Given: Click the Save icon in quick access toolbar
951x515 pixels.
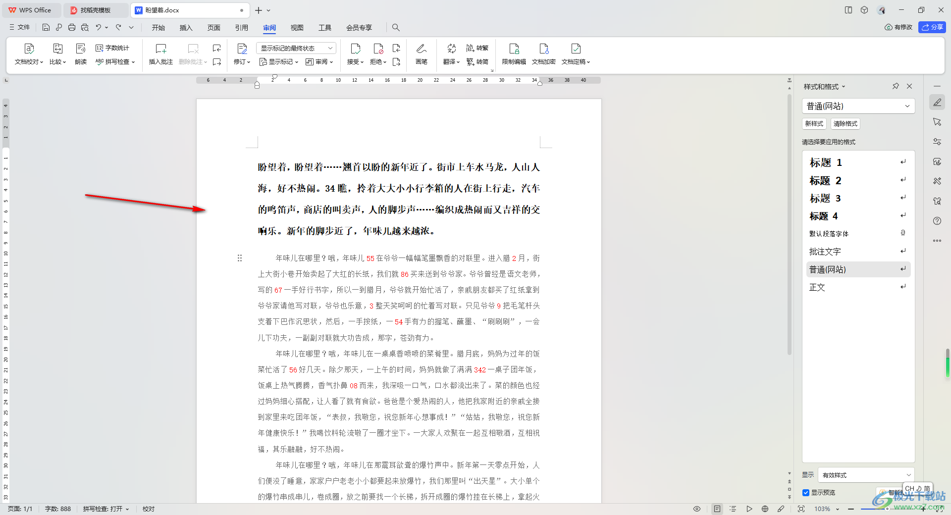Looking at the screenshot, I should pos(46,27).
